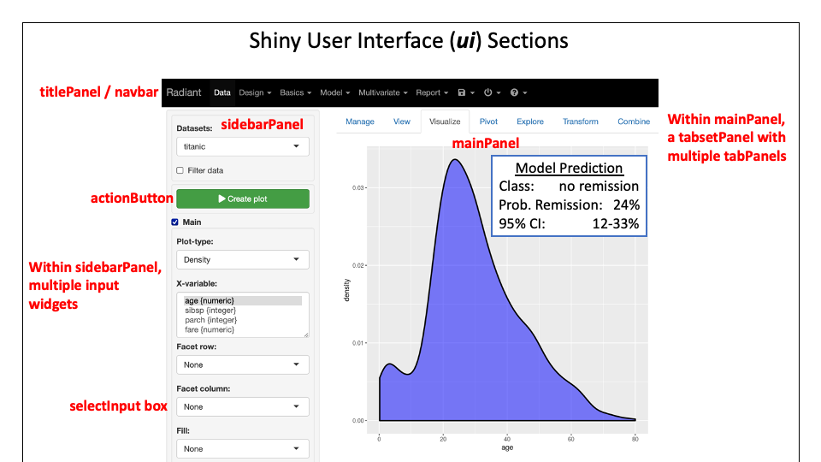Open the Facet row dropdown

(x=242, y=364)
